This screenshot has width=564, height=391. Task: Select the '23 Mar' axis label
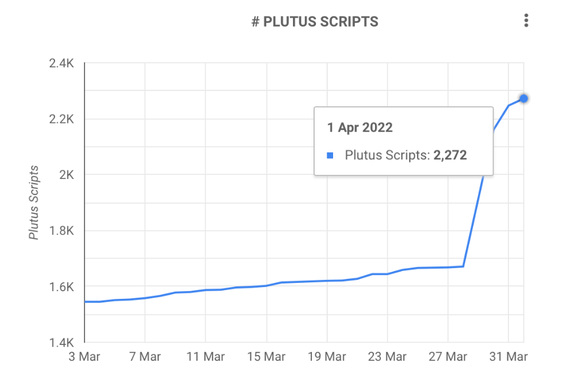tap(387, 357)
